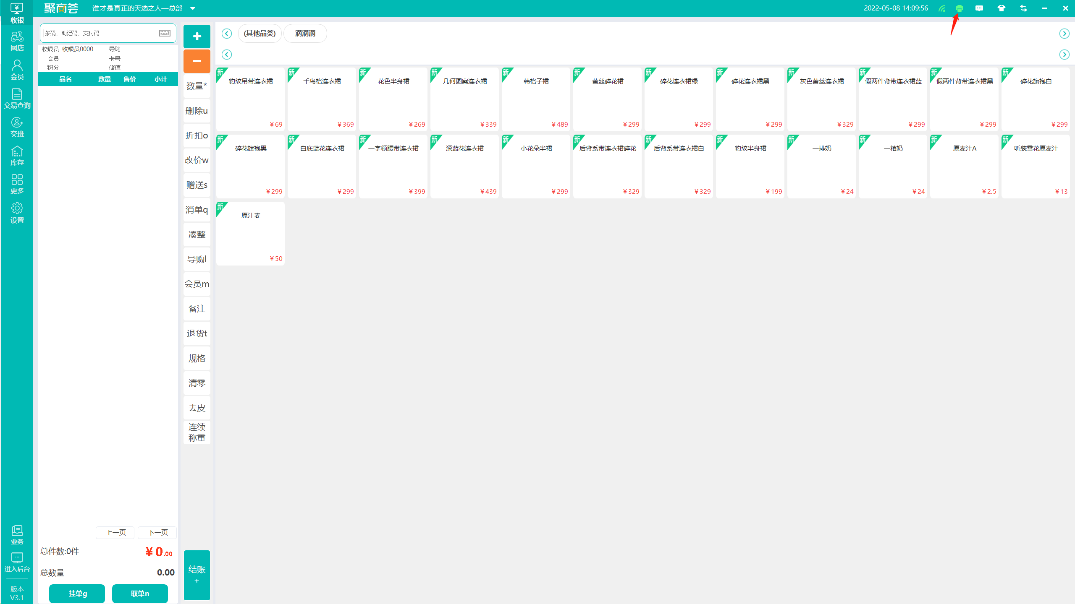Click the sync switch arrows icon
The height and width of the screenshot is (604, 1075).
point(1023,8)
